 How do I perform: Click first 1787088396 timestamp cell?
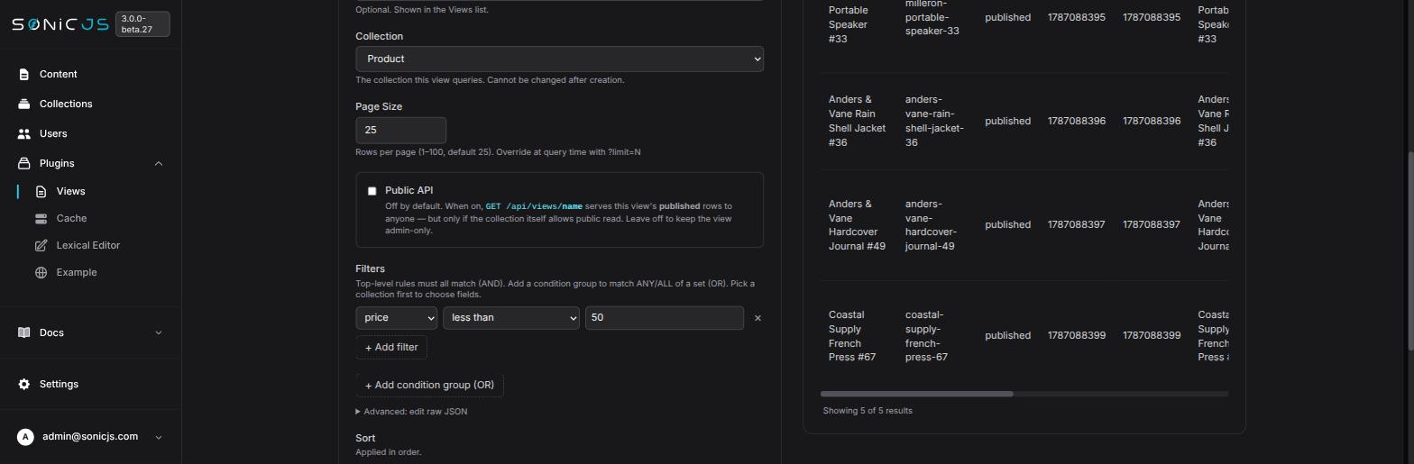[1076, 121]
